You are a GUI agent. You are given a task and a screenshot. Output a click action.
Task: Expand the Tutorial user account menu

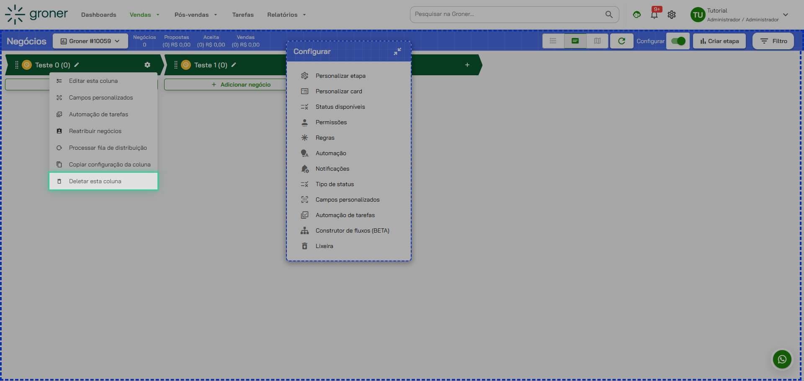click(785, 15)
